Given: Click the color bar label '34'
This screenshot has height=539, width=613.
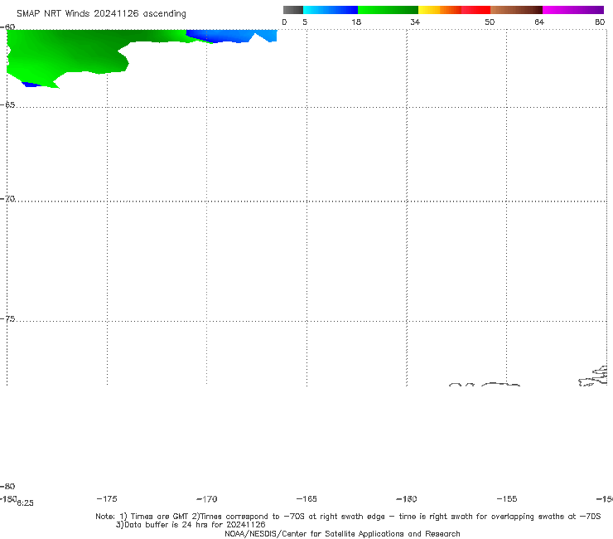Looking at the screenshot, I should click(x=415, y=22).
